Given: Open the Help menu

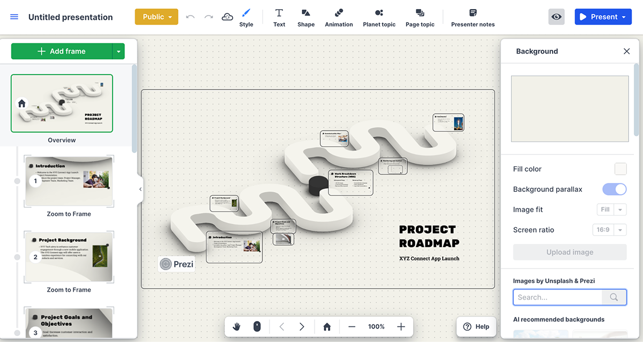Looking at the screenshot, I should tap(476, 326).
